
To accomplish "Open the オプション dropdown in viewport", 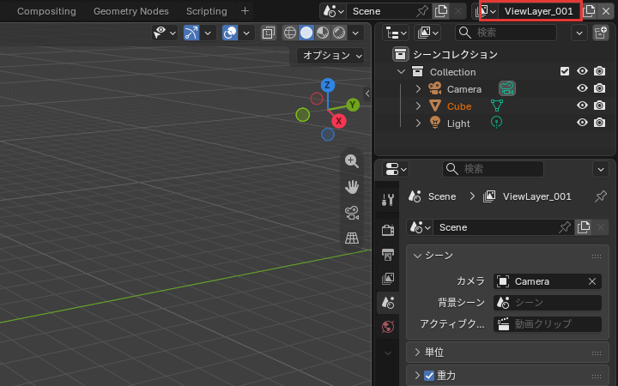I will coord(330,56).
